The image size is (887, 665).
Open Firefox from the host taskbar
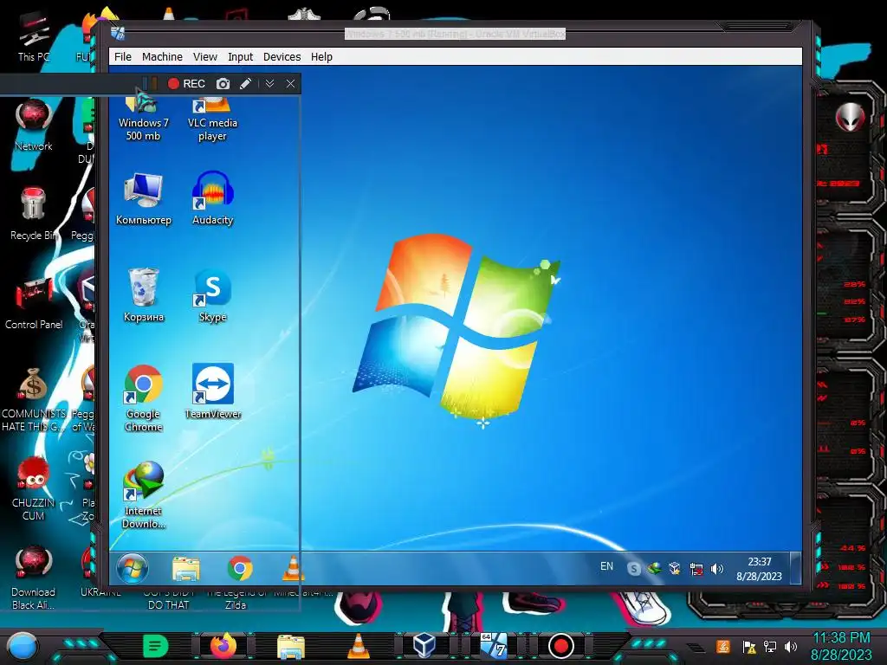click(x=223, y=646)
